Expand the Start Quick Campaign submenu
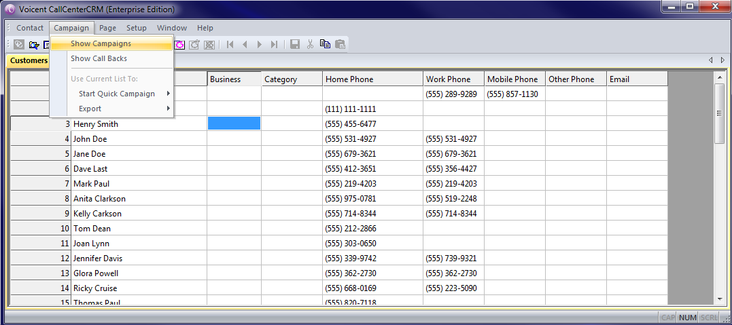Image resolution: width=732 pixels, height=325 pixels. click(x=117, y=94)
